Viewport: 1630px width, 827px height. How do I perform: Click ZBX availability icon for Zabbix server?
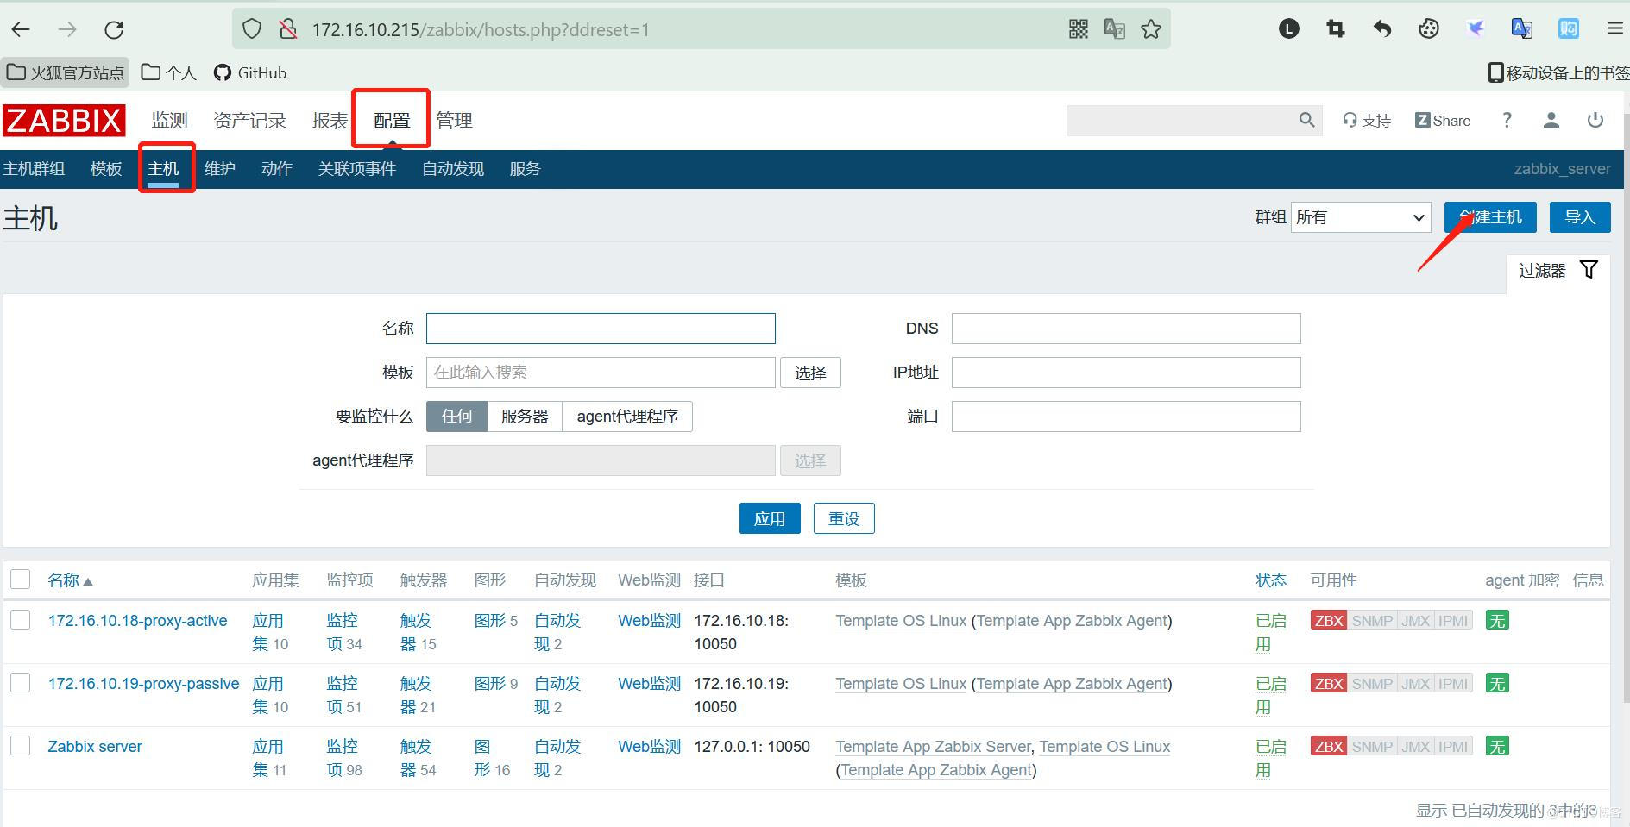coord(1329,747)
